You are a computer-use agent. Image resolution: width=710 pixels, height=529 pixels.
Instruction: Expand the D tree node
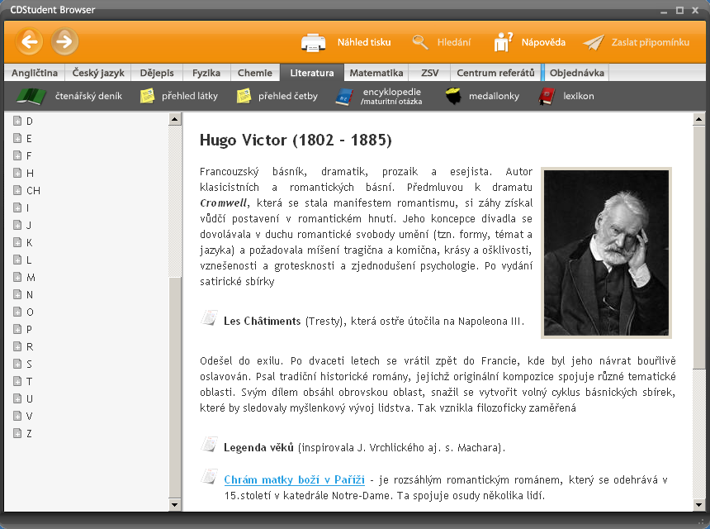tap(17, 121)
